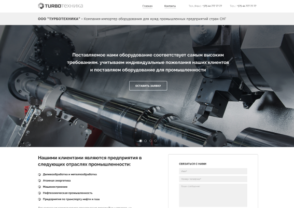The height and width of the screenshot is (208, 294).
Task: Select the first slider dot
Action: coord(141,141)
